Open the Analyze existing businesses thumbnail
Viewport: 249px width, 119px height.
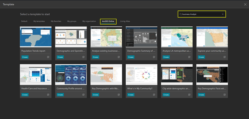106,37
